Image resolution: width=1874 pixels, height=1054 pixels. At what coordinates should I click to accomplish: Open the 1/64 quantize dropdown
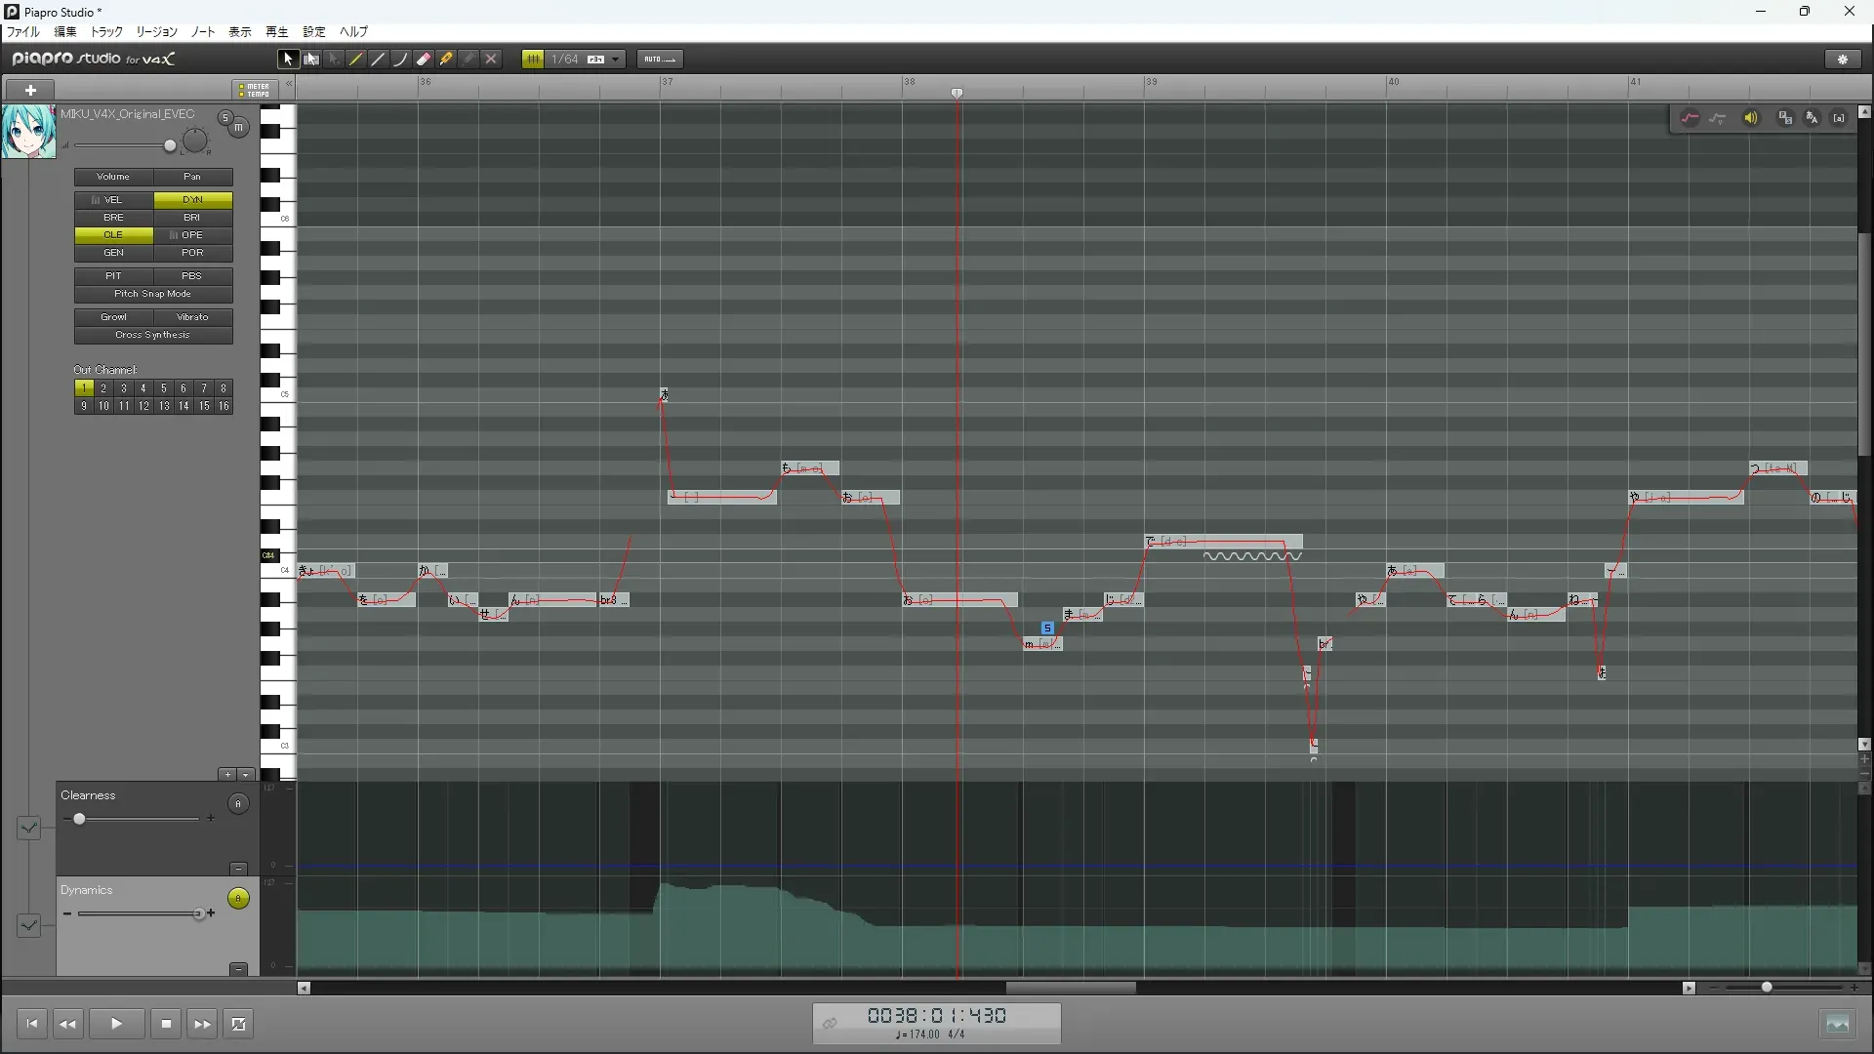616,60
